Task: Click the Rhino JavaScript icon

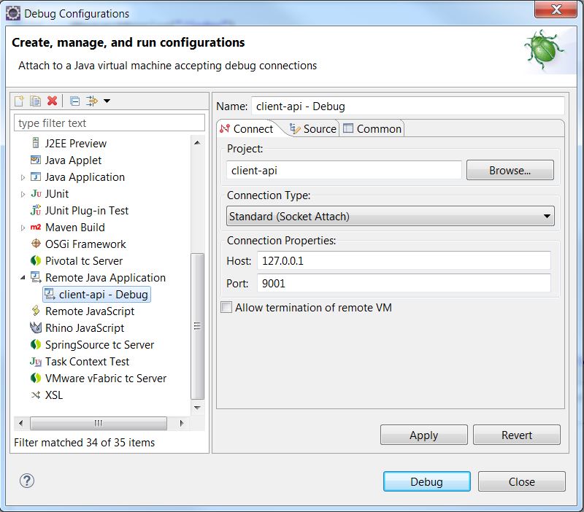Action: [36, 327]
